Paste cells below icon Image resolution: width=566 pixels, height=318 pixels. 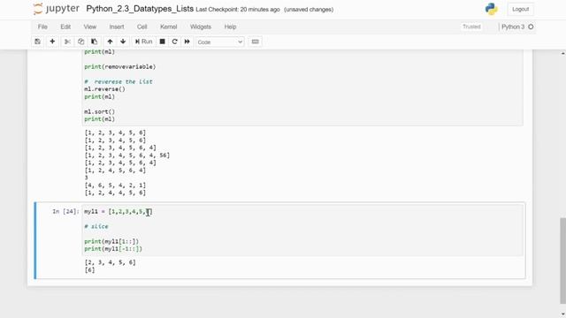(95, 42)
